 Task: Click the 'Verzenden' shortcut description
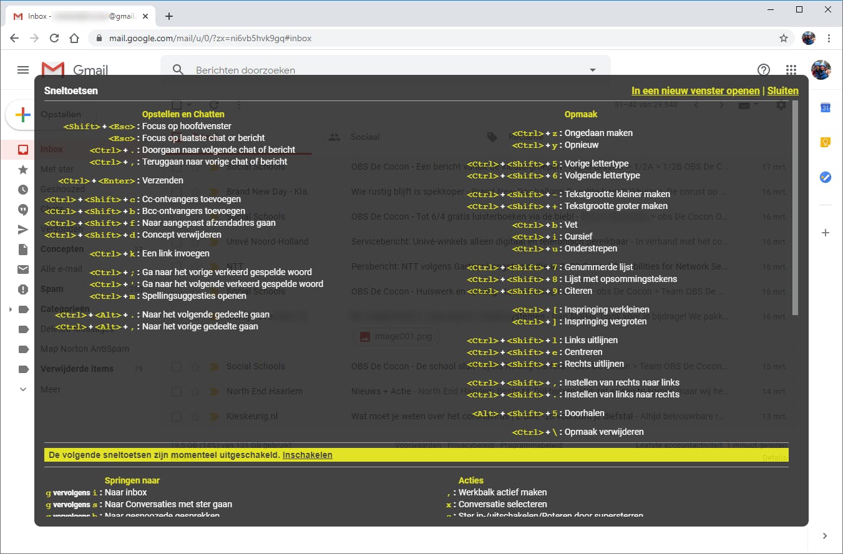(x=163, y=180)
